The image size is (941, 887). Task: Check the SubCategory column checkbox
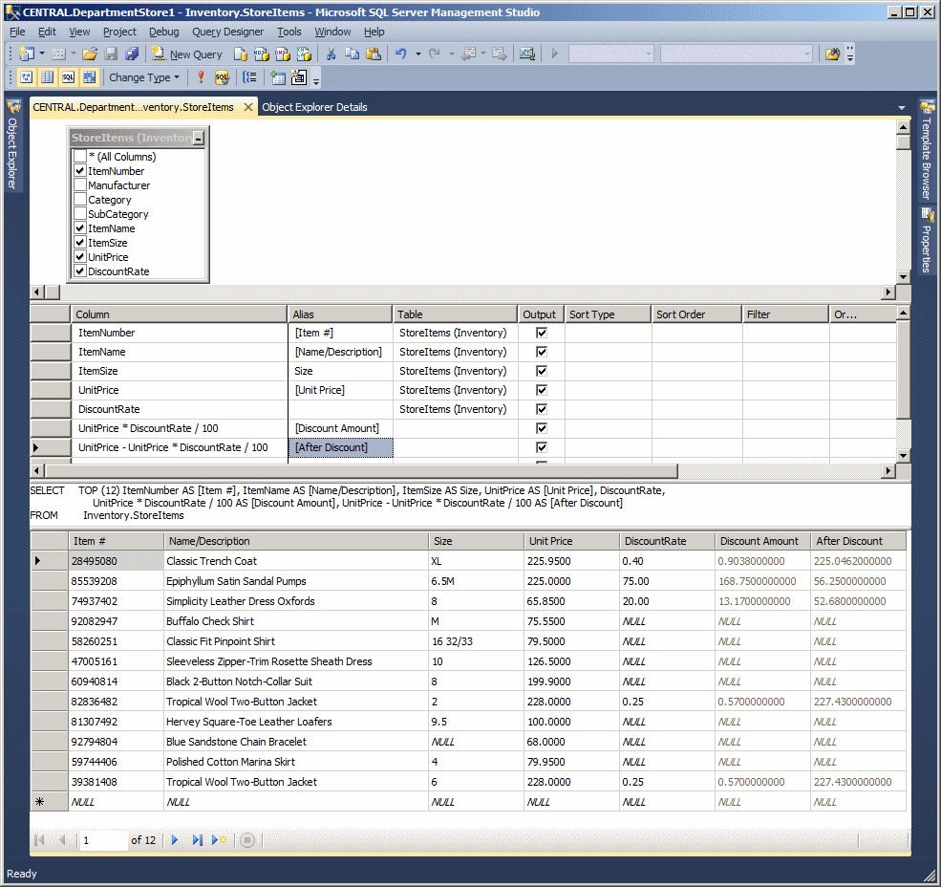[x=80, y=214]
